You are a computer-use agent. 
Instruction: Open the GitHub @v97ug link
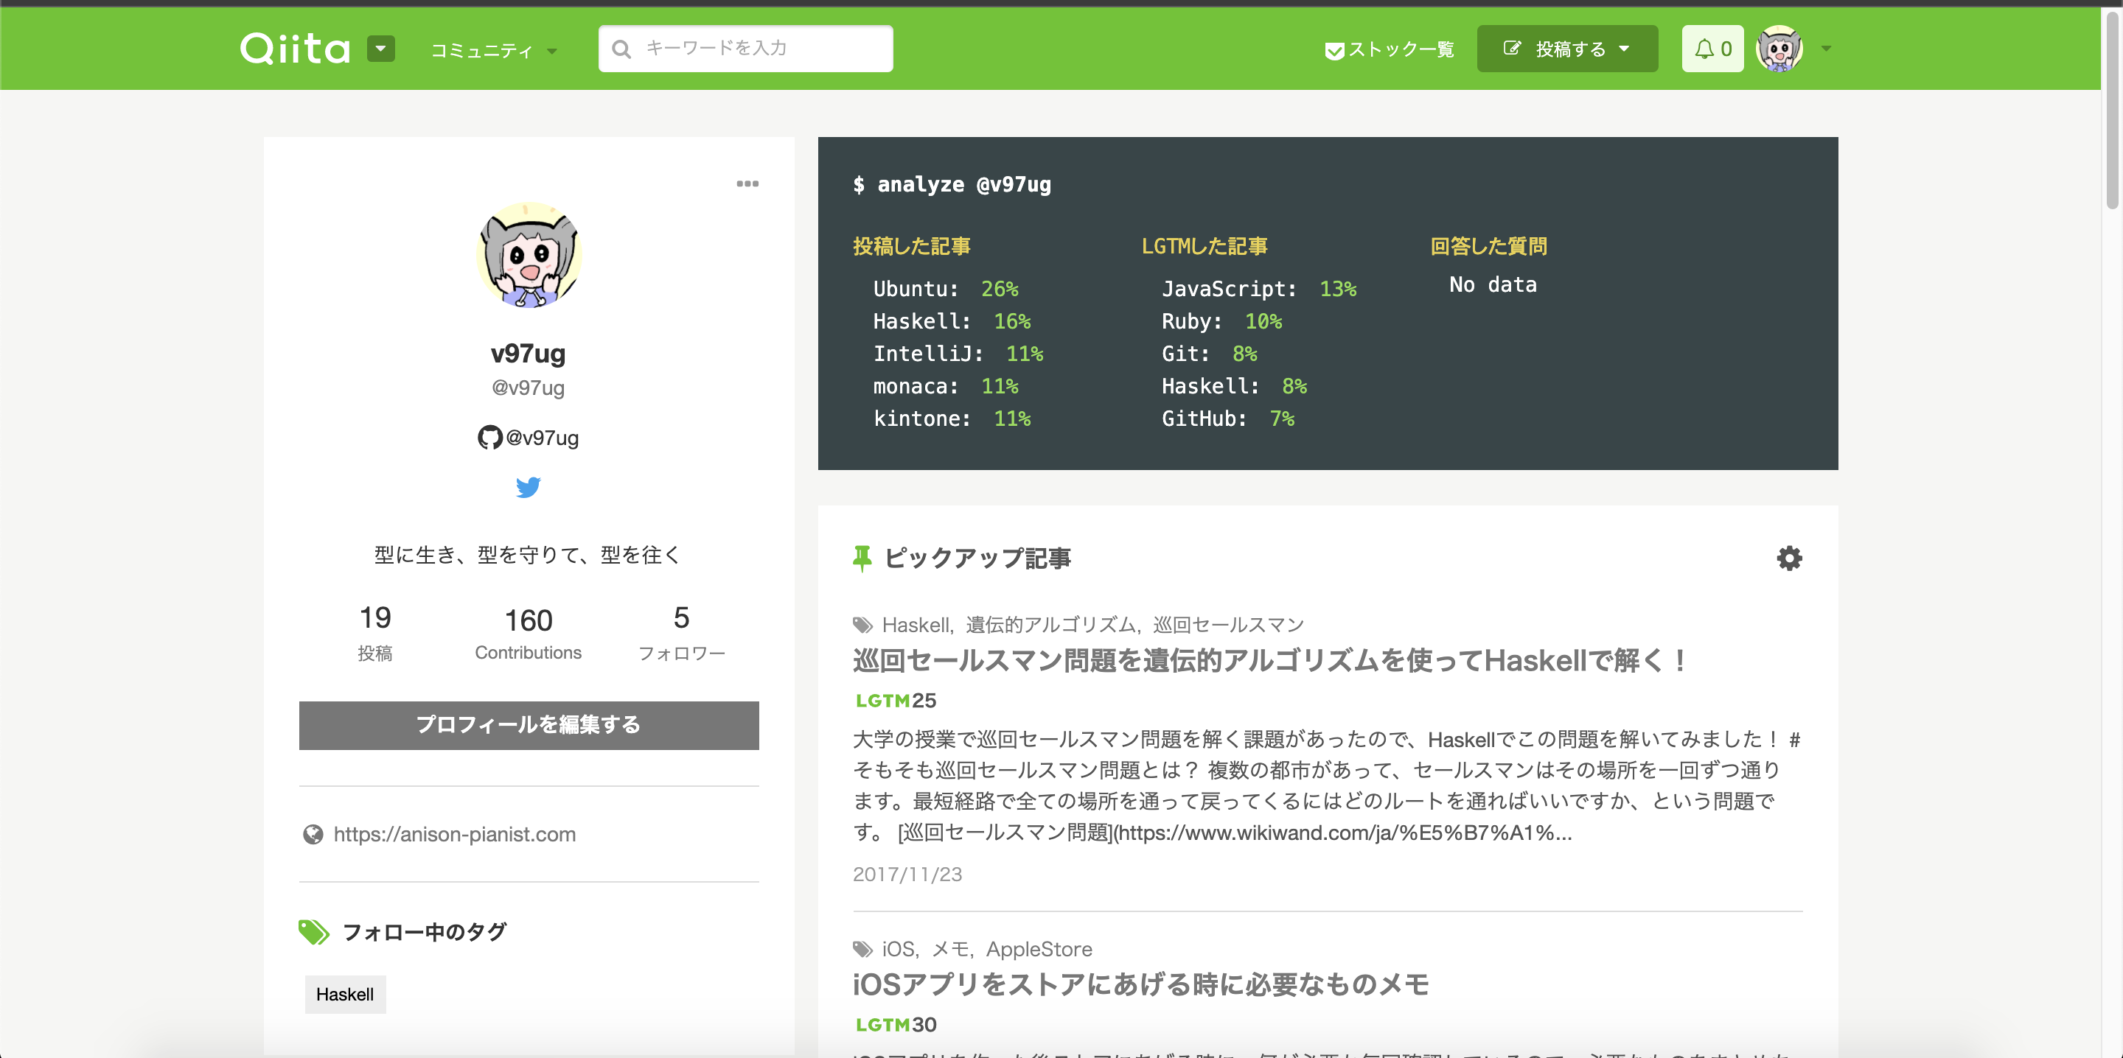(529, 438)
